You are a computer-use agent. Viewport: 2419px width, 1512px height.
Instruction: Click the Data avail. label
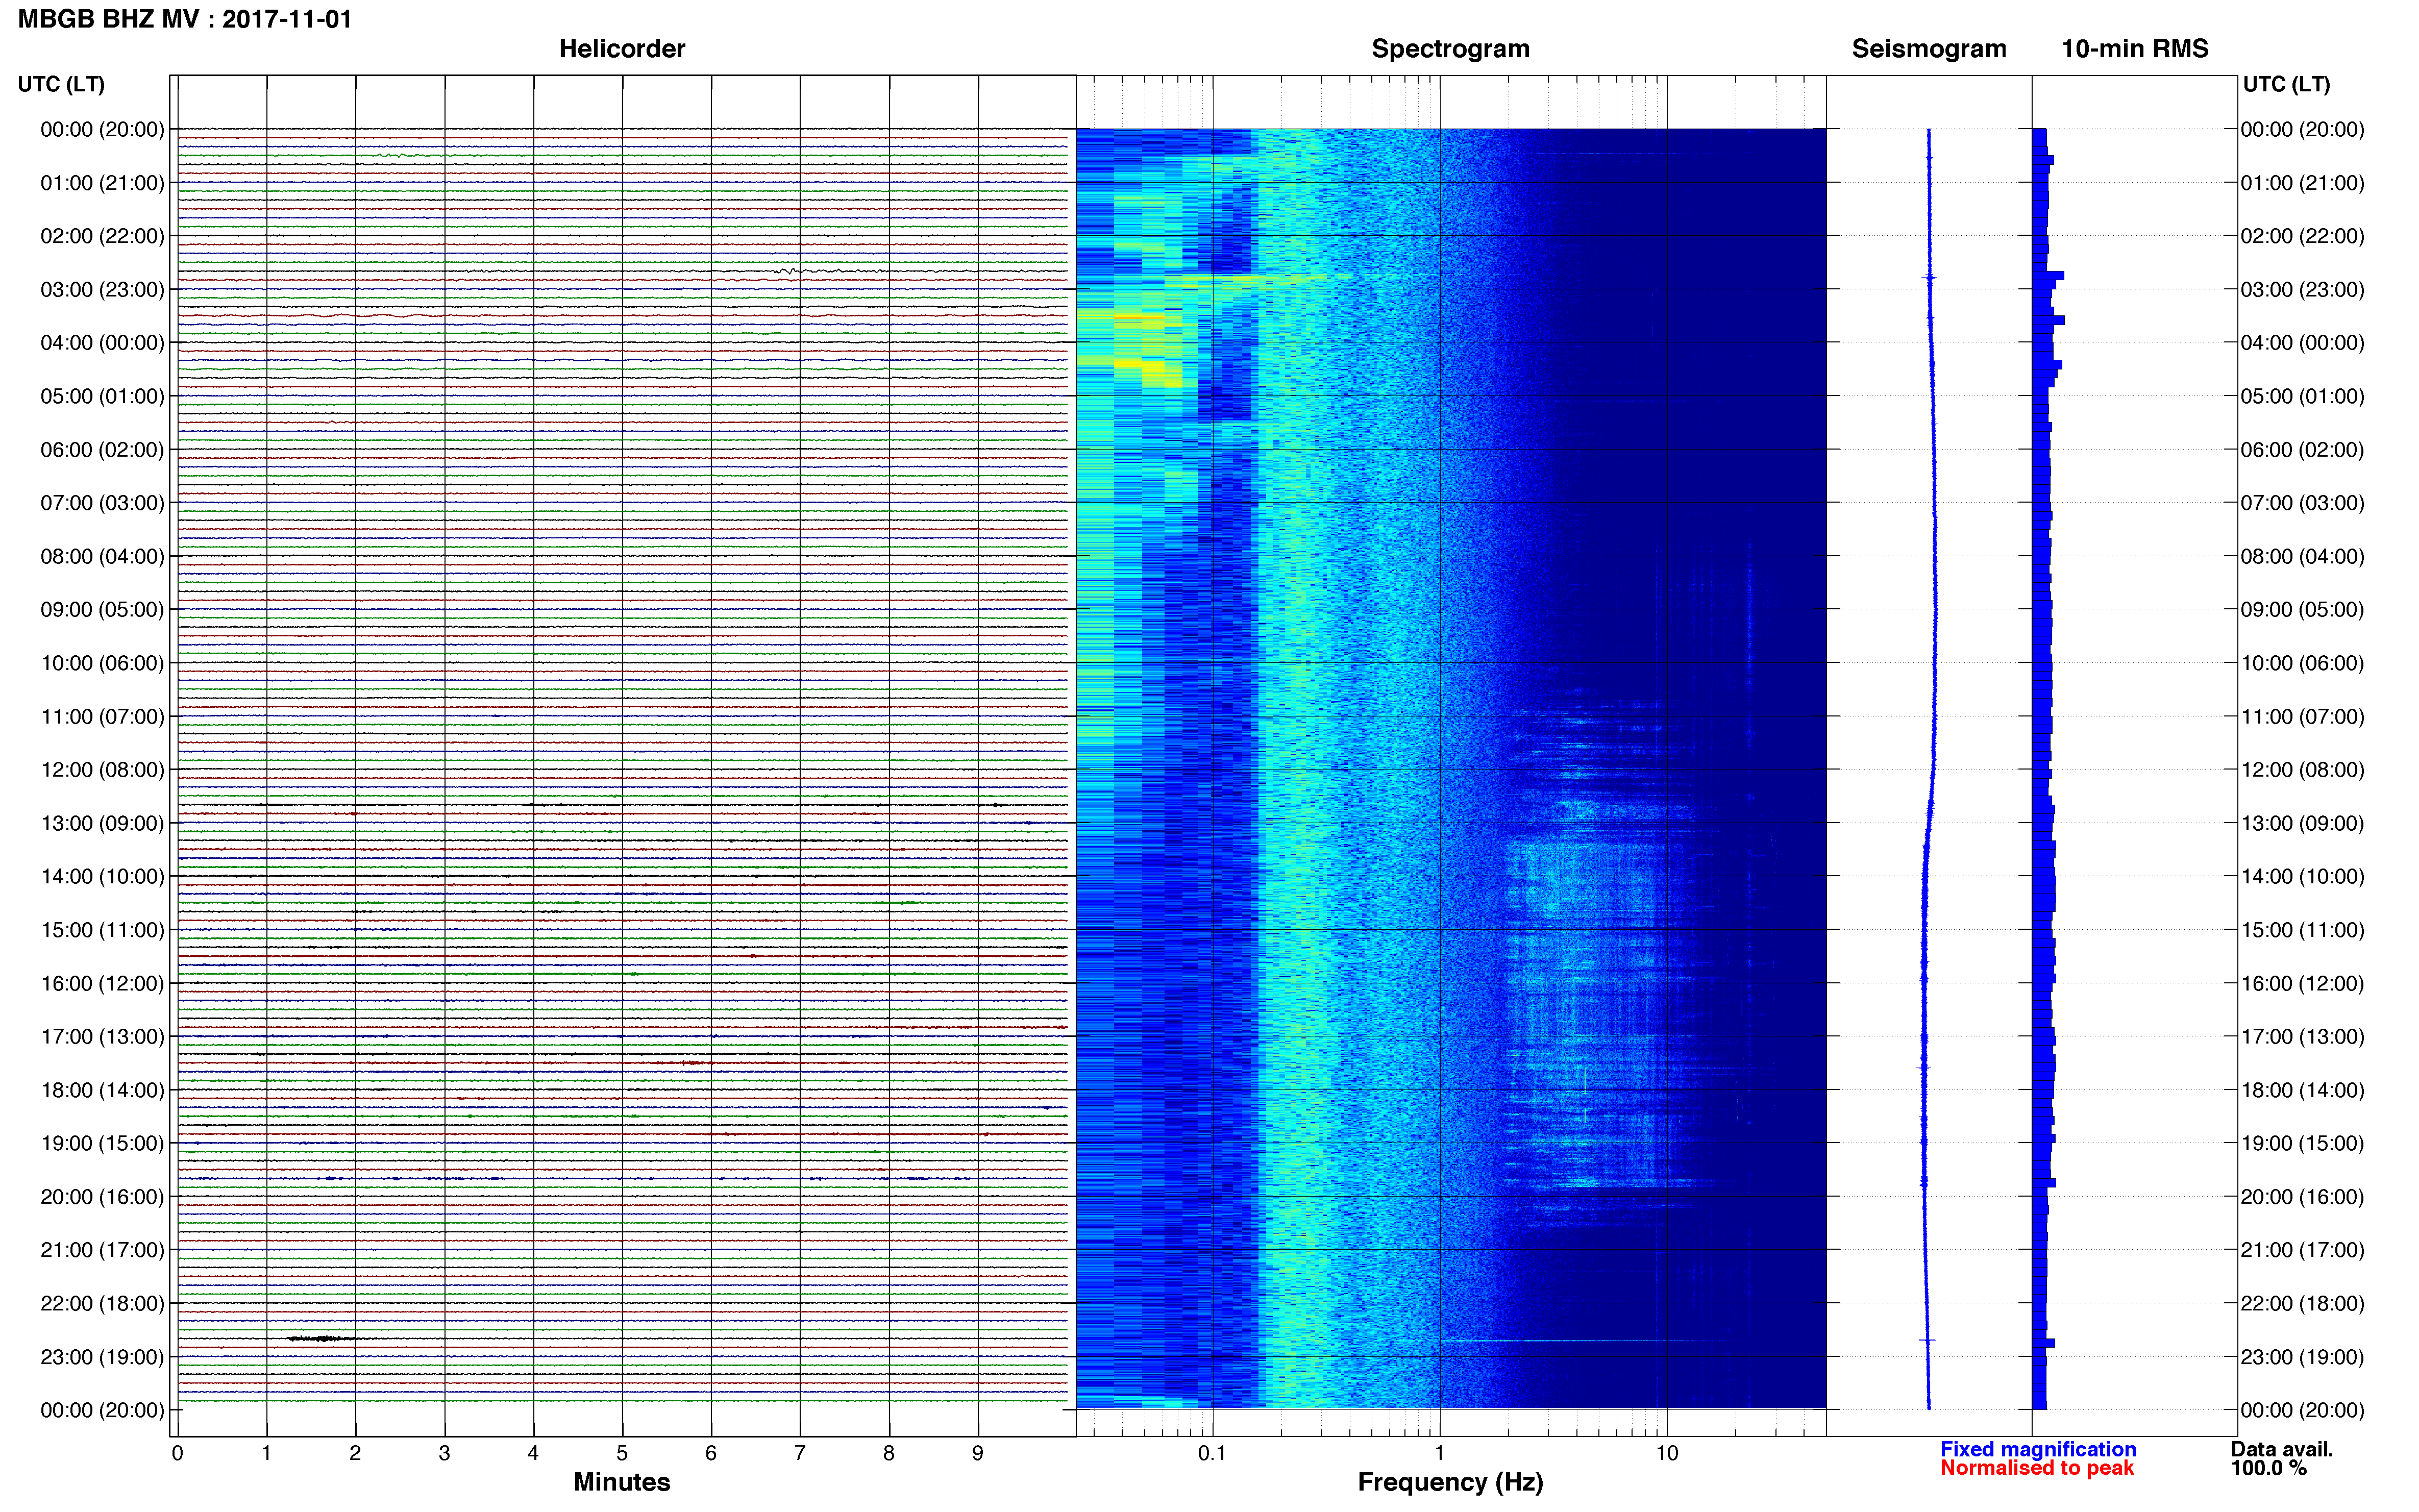2282,1449
